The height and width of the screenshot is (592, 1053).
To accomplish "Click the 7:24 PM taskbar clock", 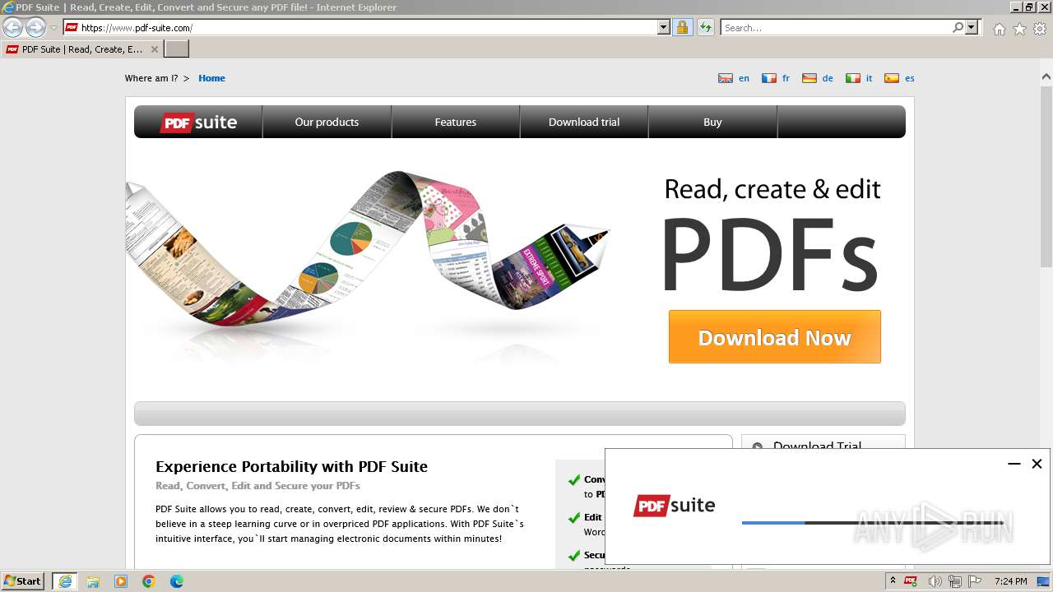I will pyautogui.click(x=1010, y=581).
